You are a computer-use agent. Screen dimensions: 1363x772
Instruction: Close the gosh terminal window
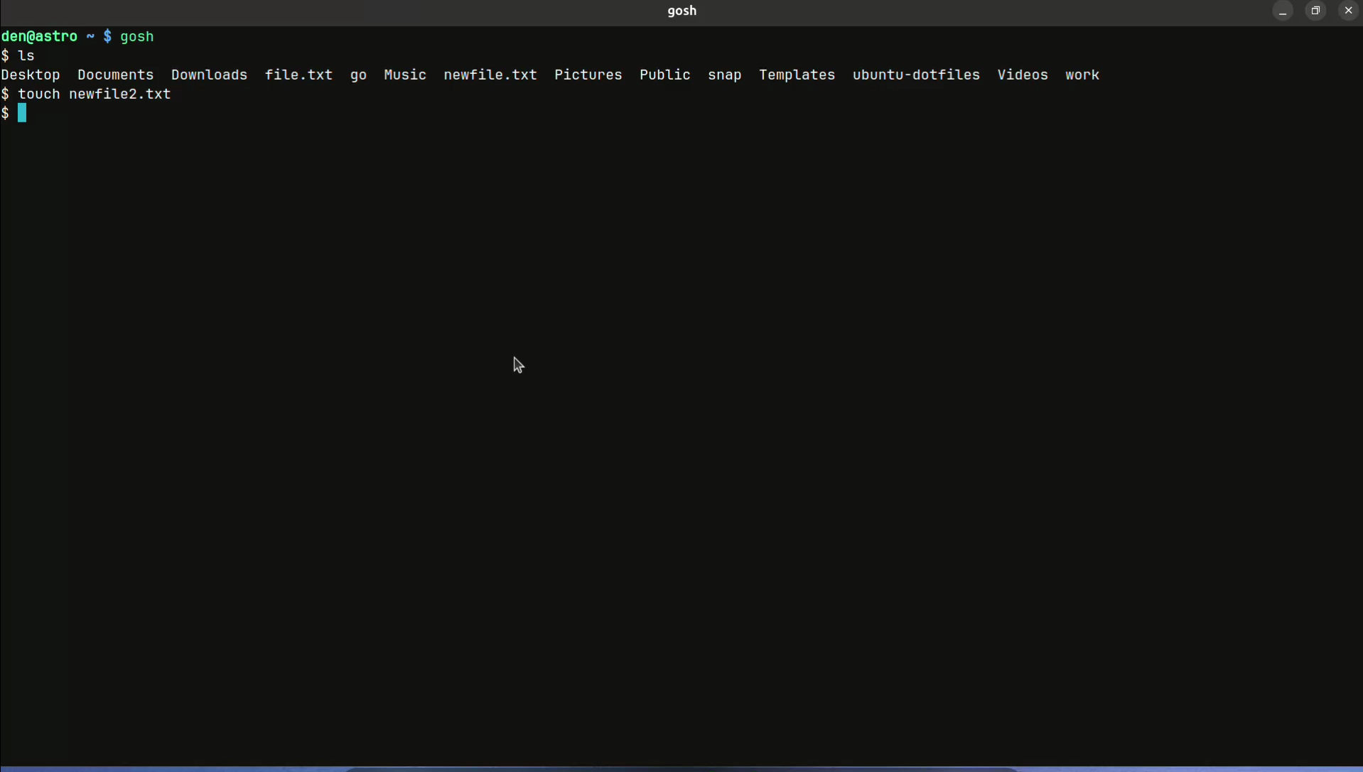click(x=1348, y=11)
